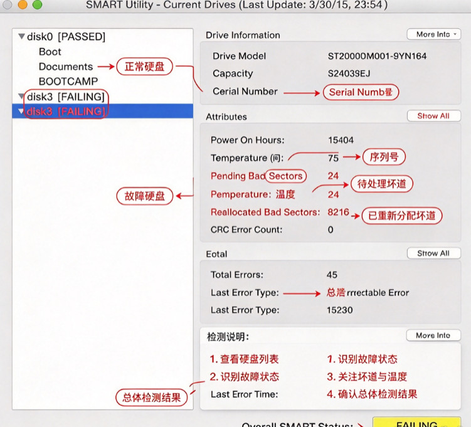Select the disk0 [PASSED] drive row
The height and width of the screenshot is (427, 471).
[102, 36]
